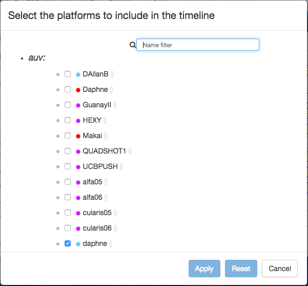The width and height of the screenshot is (308, 286).
Task: Click the search magnifier icon
Action: point(133,45)
